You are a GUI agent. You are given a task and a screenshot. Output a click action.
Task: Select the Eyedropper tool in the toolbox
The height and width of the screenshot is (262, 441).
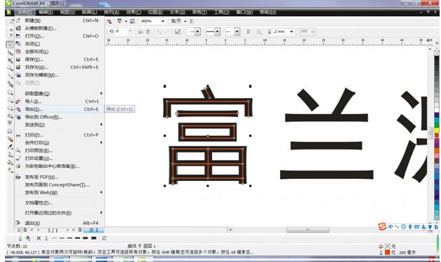(x=10, y=146)
